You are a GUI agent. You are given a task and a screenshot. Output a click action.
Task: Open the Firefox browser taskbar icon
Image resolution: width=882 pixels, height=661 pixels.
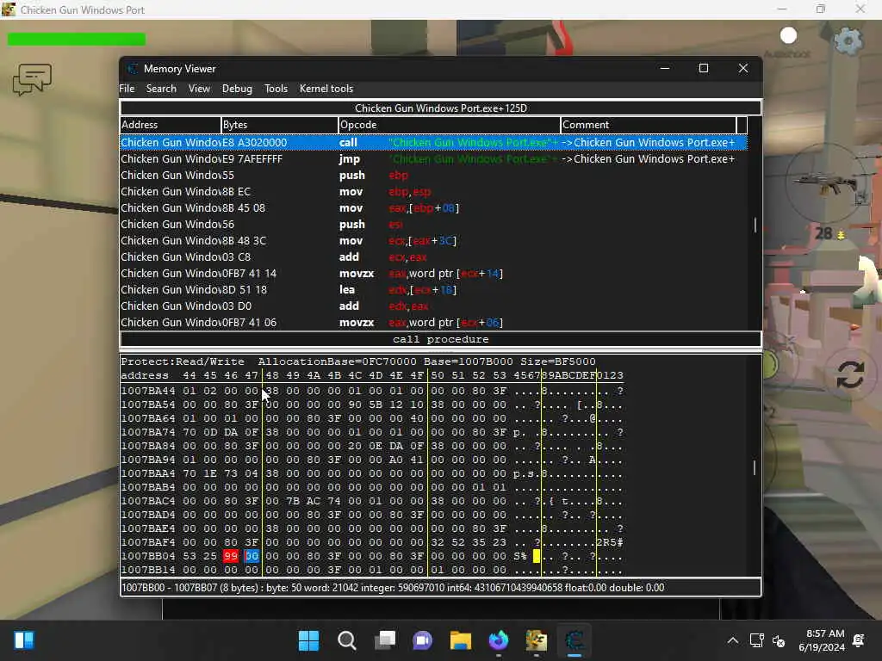pos(499,640)
